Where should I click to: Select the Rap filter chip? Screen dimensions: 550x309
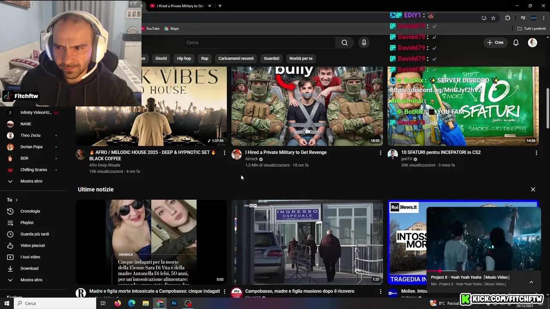click(205, 58)
